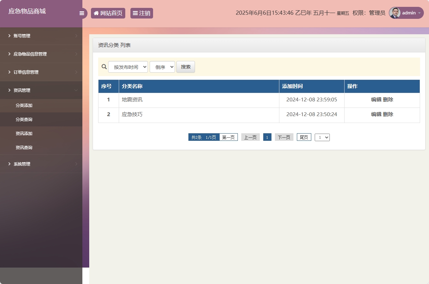Viewport: 429px width, 284px height.
Task: Click the 应急物品商城 site title
Action: [x=27, y=11]
